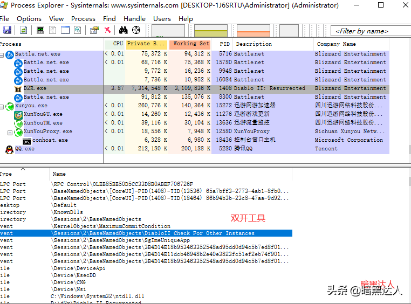411x304 pixels.
Task: Open System Information from the toolbar
Action: (x=40, y=30)
